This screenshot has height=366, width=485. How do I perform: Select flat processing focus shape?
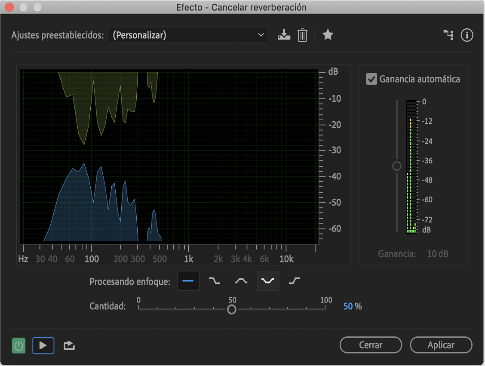click(x=188, y=281)
